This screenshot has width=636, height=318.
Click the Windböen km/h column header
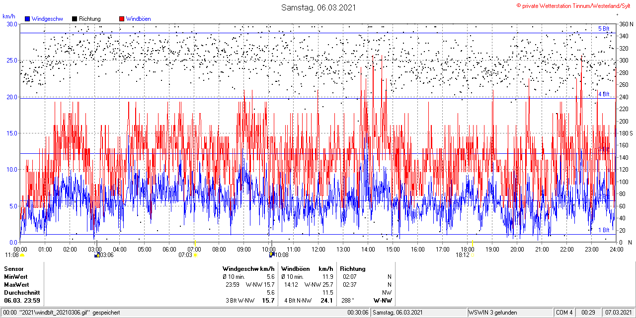(307, 268)
